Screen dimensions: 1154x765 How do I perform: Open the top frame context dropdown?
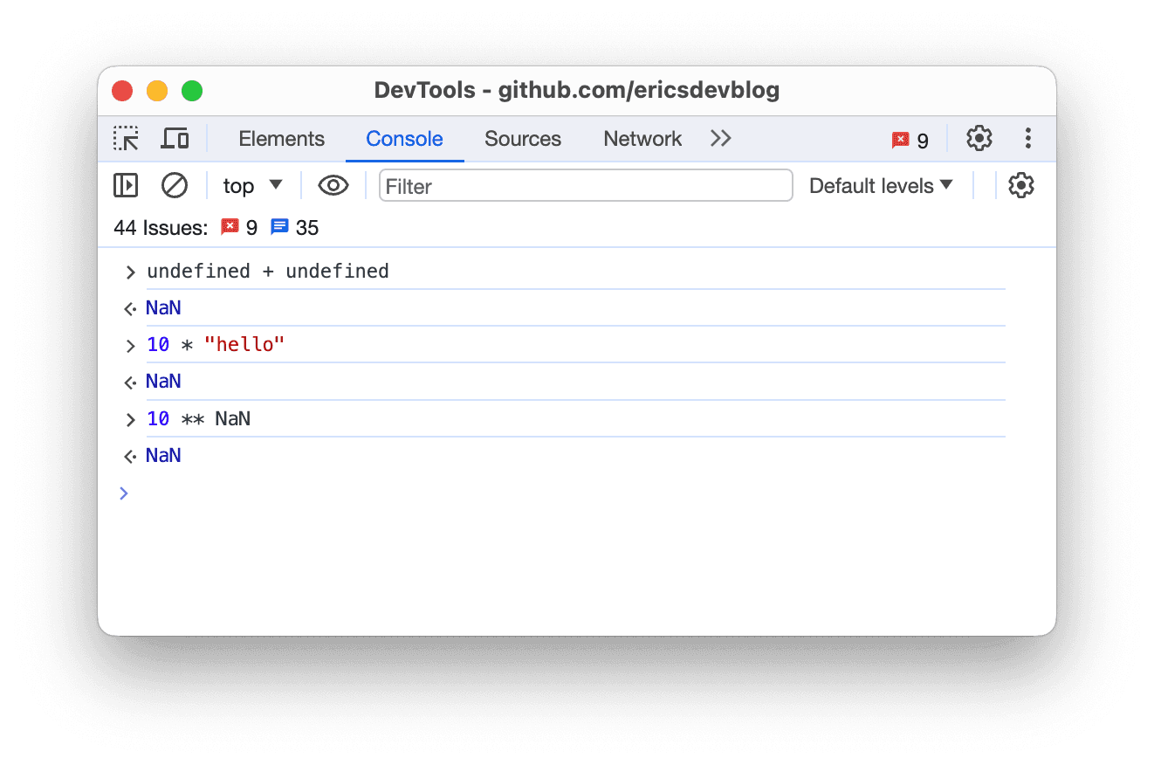251,185
